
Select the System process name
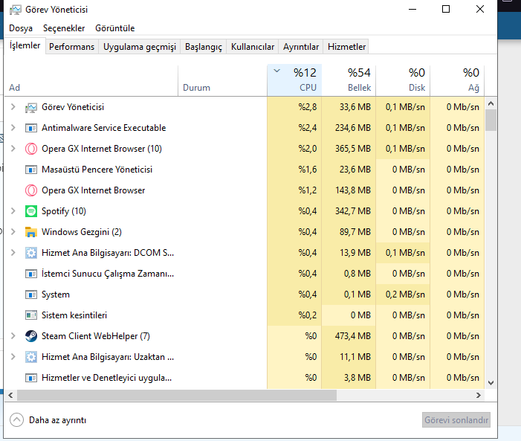pos(56,294)
